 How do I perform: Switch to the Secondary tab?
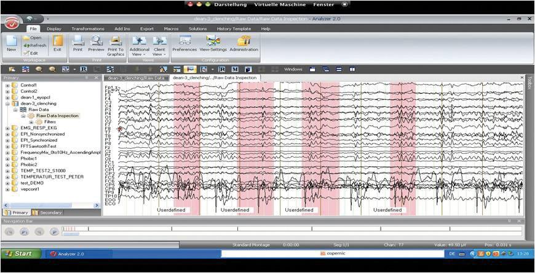coord(47,212)
